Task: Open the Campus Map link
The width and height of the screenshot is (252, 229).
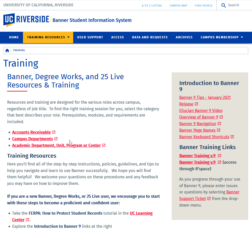Action: point(178,5)
